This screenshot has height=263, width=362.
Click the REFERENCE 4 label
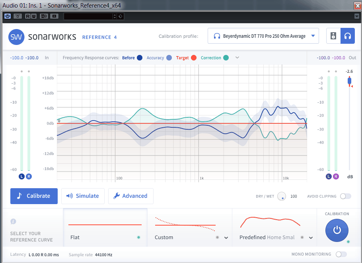(99, 37)
